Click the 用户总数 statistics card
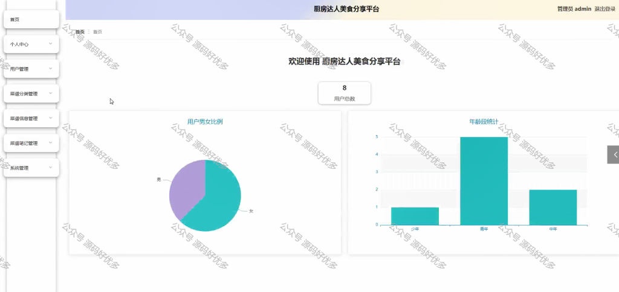The height and width of the screenshot is (292, 619). (344, 93)
